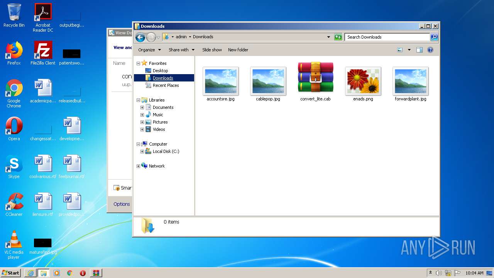Select maturefind.jpg file on desktop

pyautogui.click(x=43, y=246)
